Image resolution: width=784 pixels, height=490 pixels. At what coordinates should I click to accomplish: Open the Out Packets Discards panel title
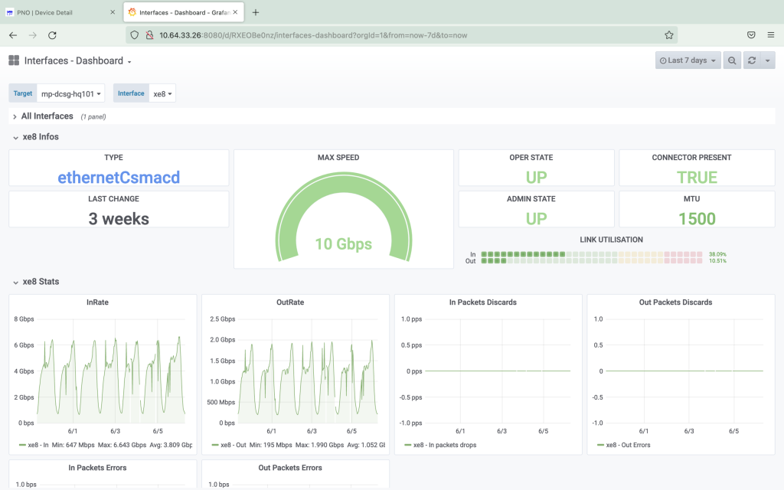click(x=675, y=302)
